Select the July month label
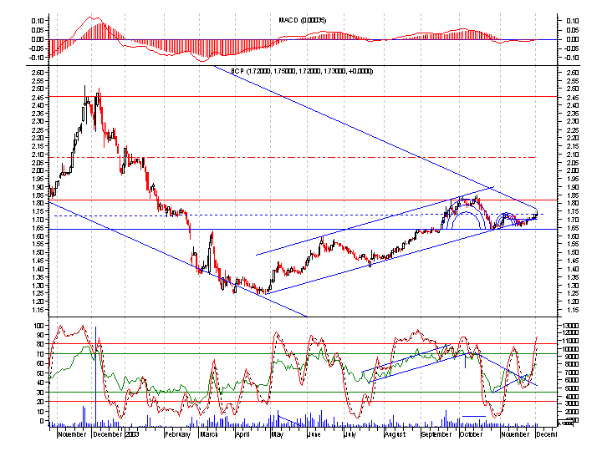This screenshot has height=451, width=602. pos(349,434)
